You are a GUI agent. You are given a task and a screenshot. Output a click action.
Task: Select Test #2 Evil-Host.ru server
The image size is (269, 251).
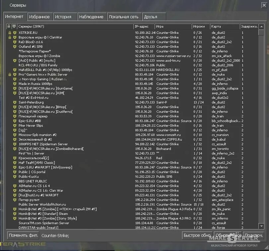coord(132,97)
